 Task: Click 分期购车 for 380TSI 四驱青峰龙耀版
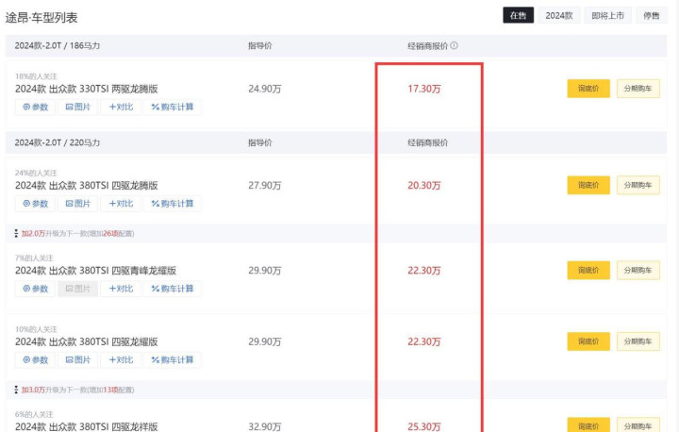tap(638, 270)
